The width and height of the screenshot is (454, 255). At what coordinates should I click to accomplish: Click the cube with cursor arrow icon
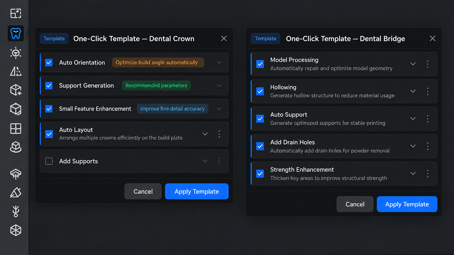16,90
